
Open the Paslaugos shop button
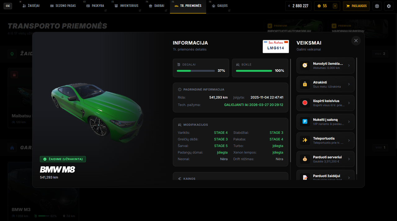coord(356,6)
